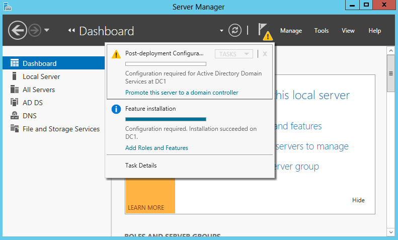Click the DNS icon
Screen dimensions: 398x240
click(15, 115)
